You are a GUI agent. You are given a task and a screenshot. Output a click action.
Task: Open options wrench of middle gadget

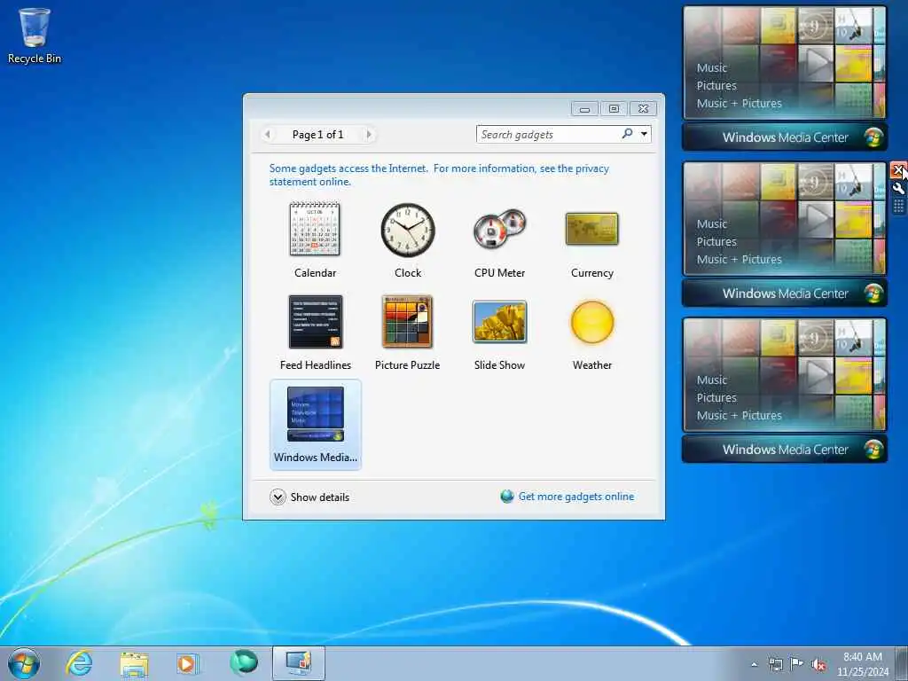898,188
